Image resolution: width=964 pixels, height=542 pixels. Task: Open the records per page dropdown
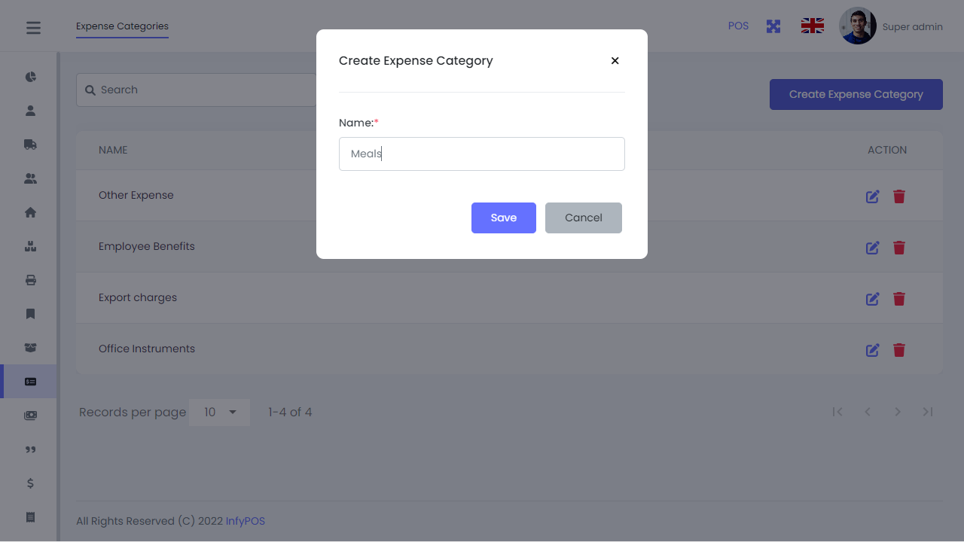219,412
